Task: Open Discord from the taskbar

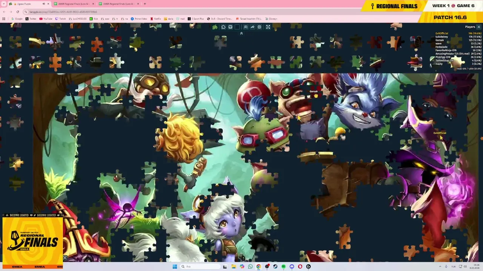Action: [x=292, y=266]
